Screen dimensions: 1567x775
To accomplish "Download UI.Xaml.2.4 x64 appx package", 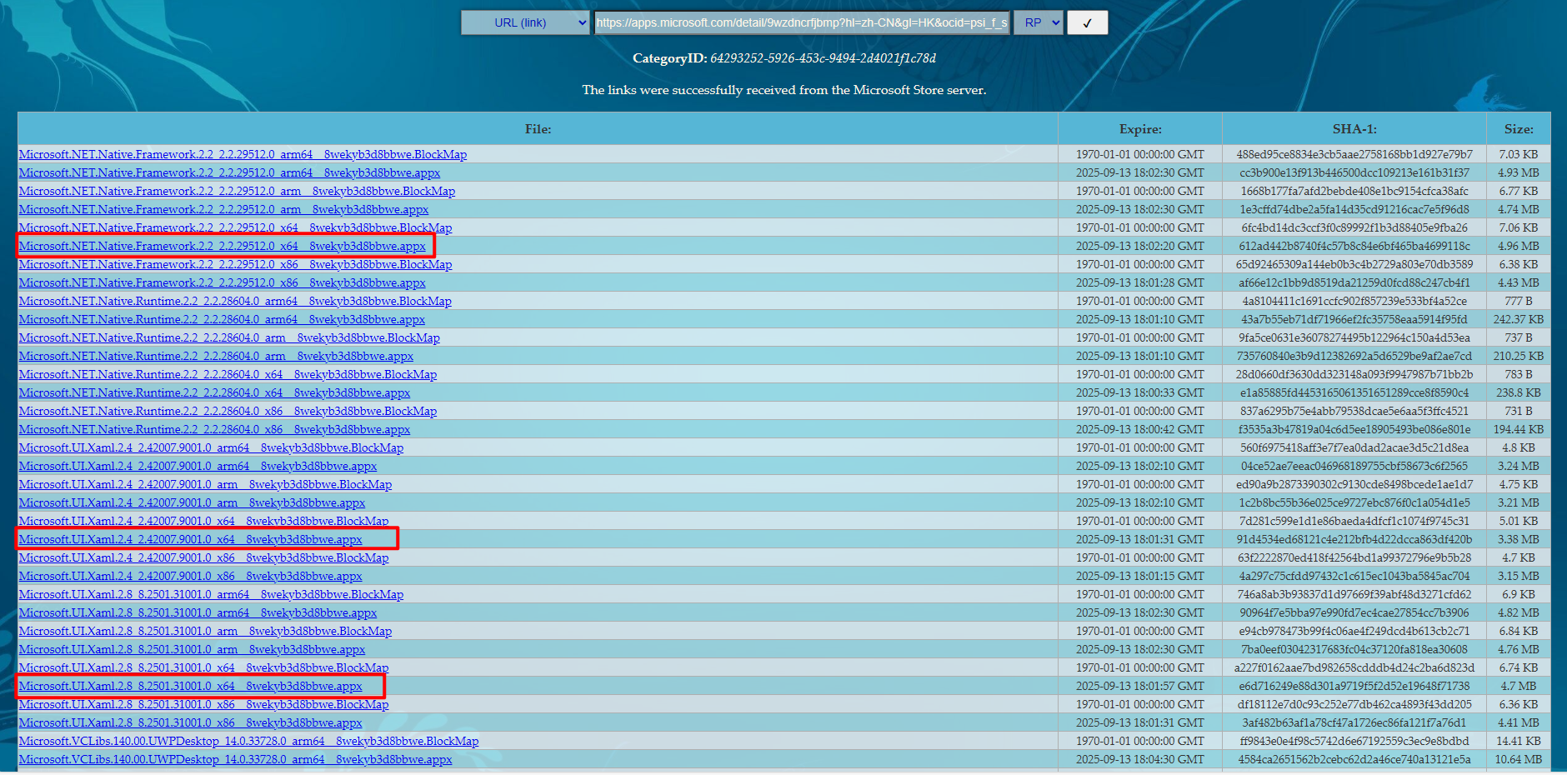I will [x=190, y=539].
